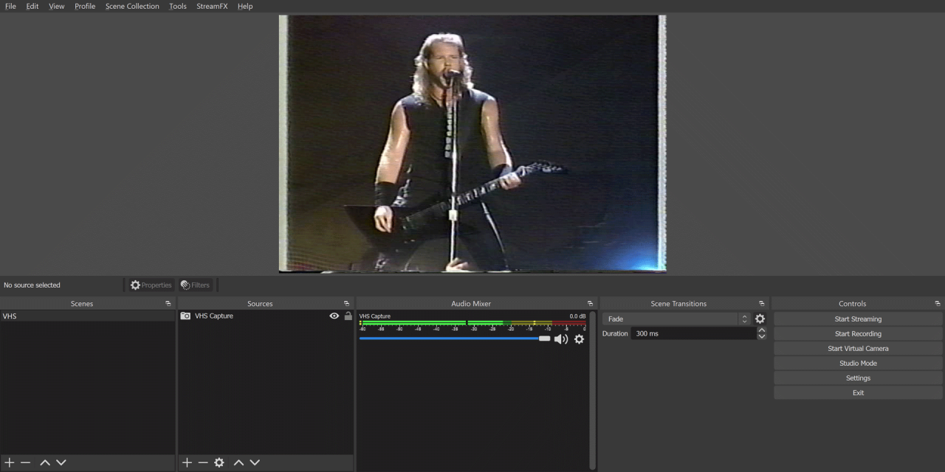Screen dimensions: 945x472
Task: Open transition properties gear next to Fade
Action: click(760, 319)
